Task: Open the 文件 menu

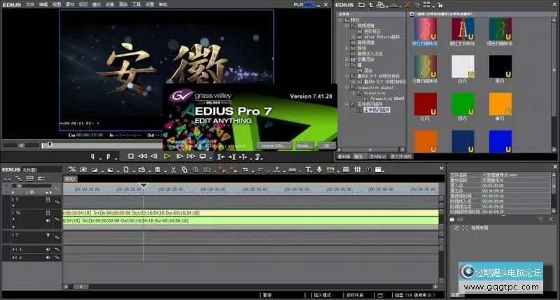Action: point(29,4)
